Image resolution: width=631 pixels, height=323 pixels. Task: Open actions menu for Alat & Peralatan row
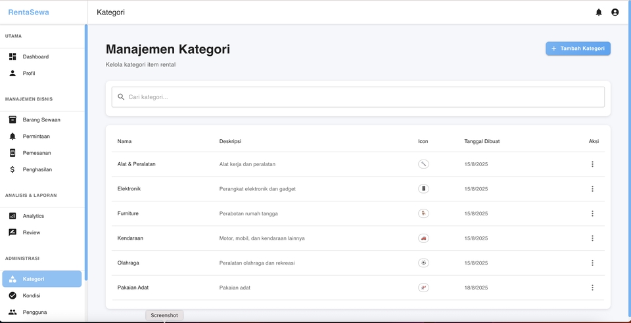[x=592, y=164]
